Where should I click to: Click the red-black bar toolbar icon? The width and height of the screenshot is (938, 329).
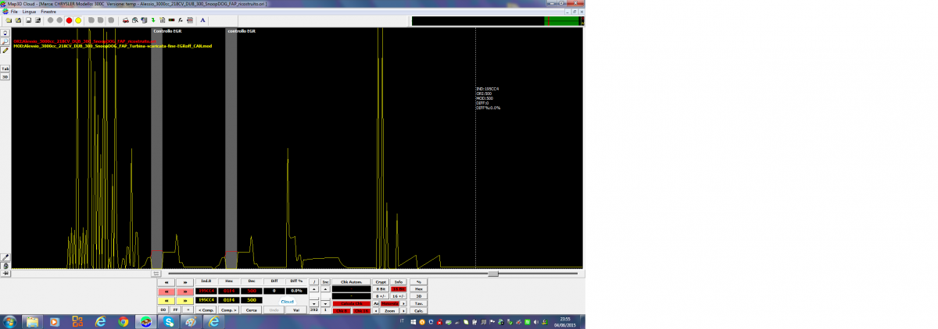click(x=171, y=20)
